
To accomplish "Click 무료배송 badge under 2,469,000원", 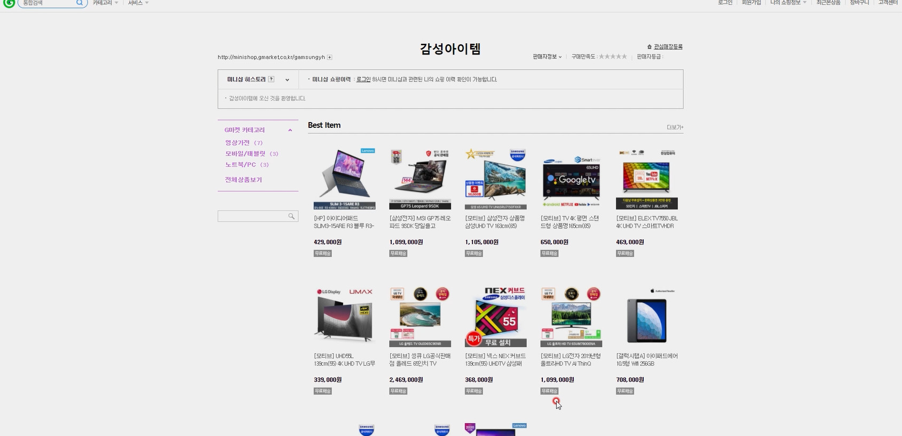I will click(398, 391).
